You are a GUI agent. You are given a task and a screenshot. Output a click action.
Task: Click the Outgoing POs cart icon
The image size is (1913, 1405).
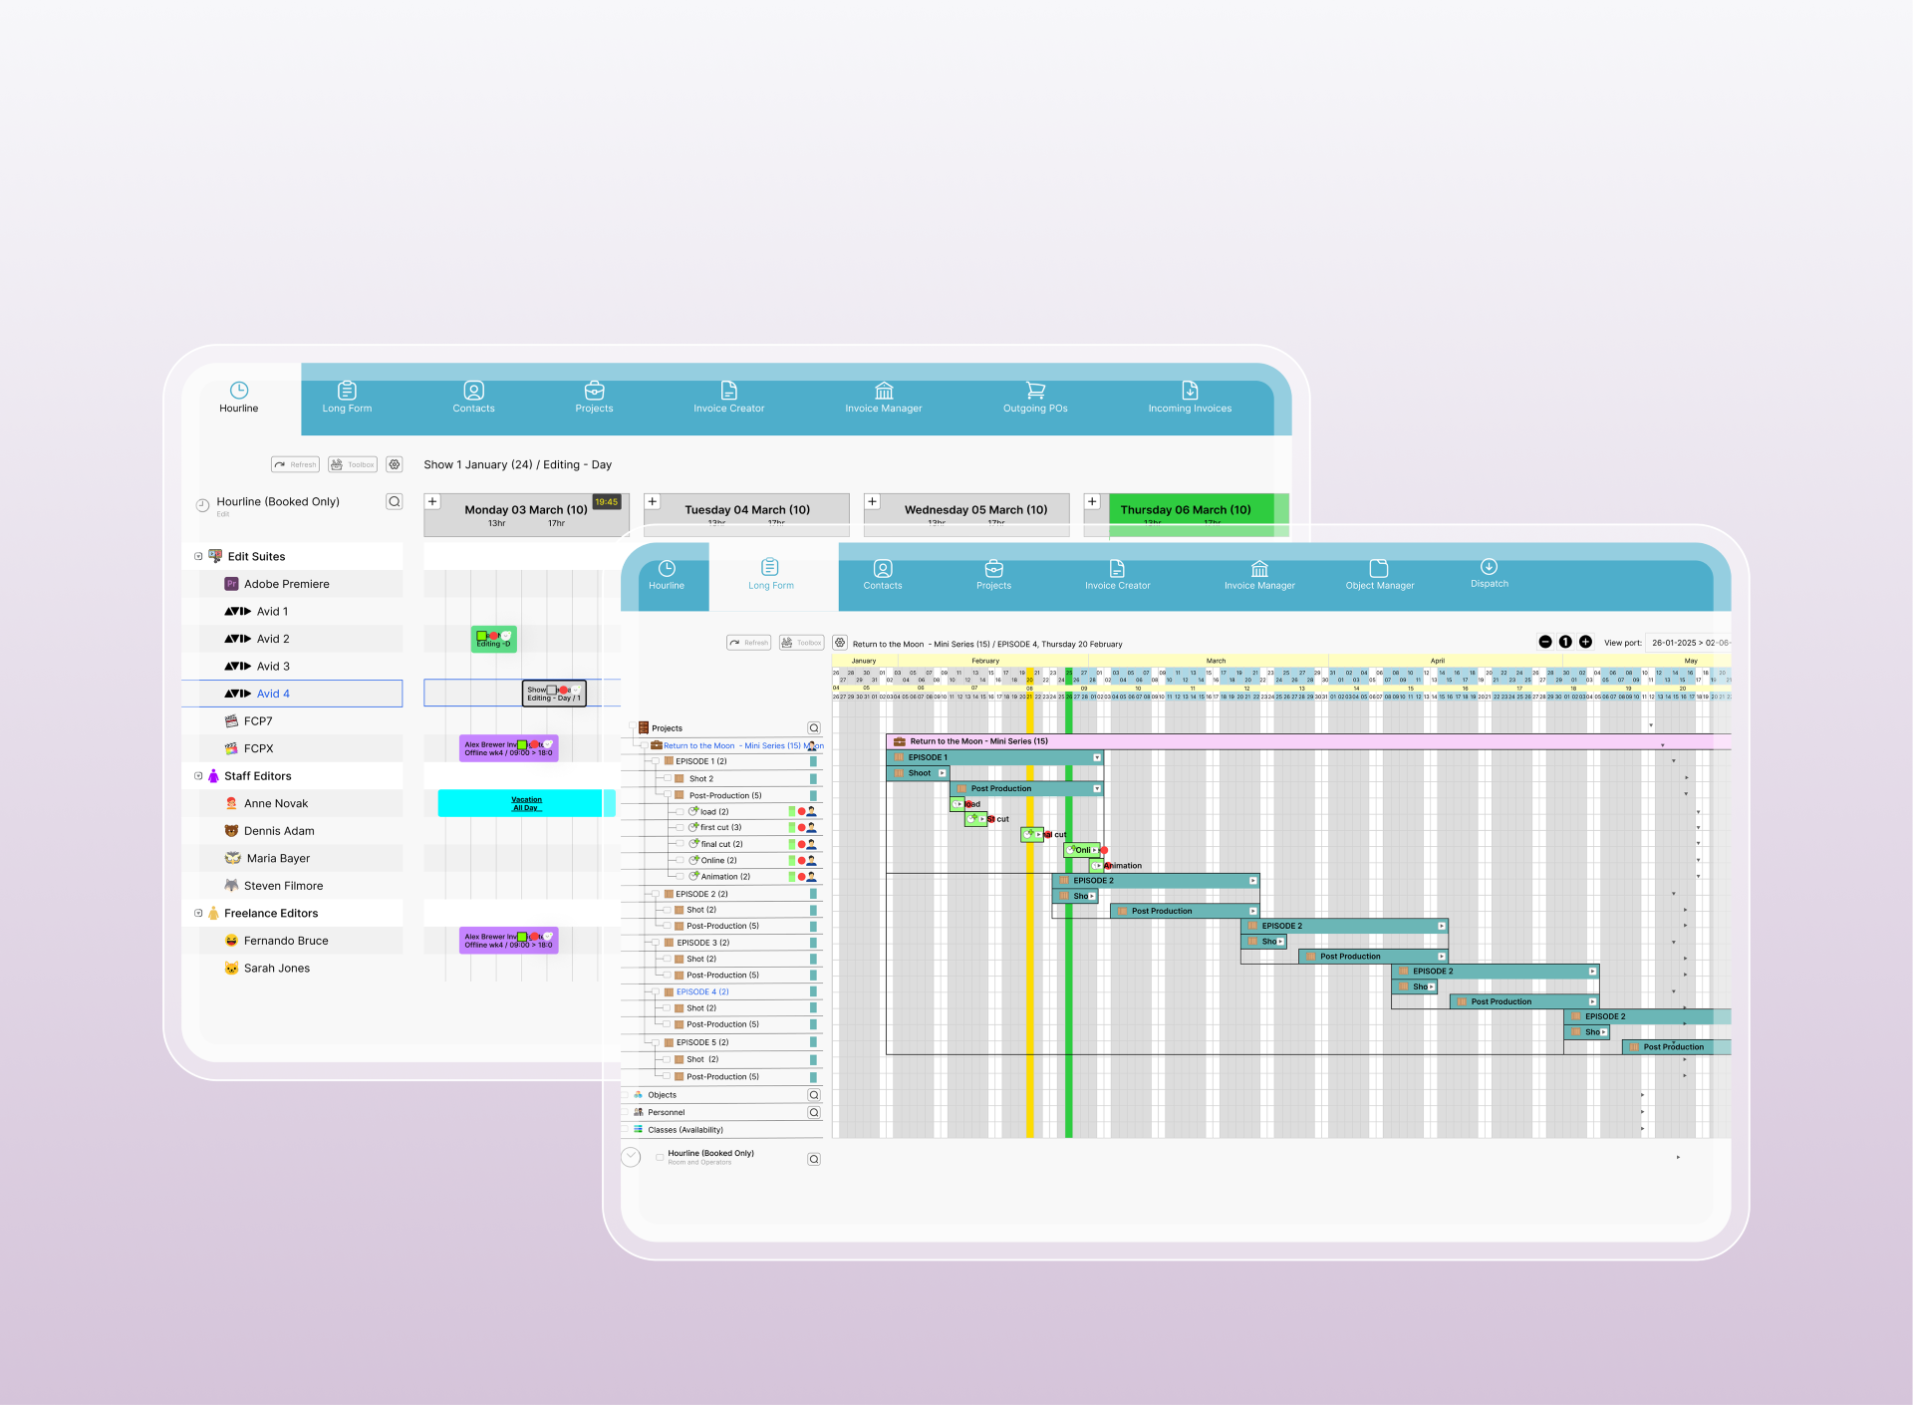pyautogui.click(x=1035, y=391)
